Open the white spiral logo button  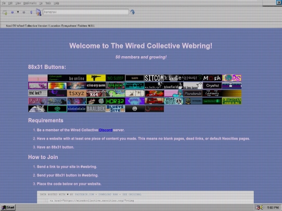point(135,109)
